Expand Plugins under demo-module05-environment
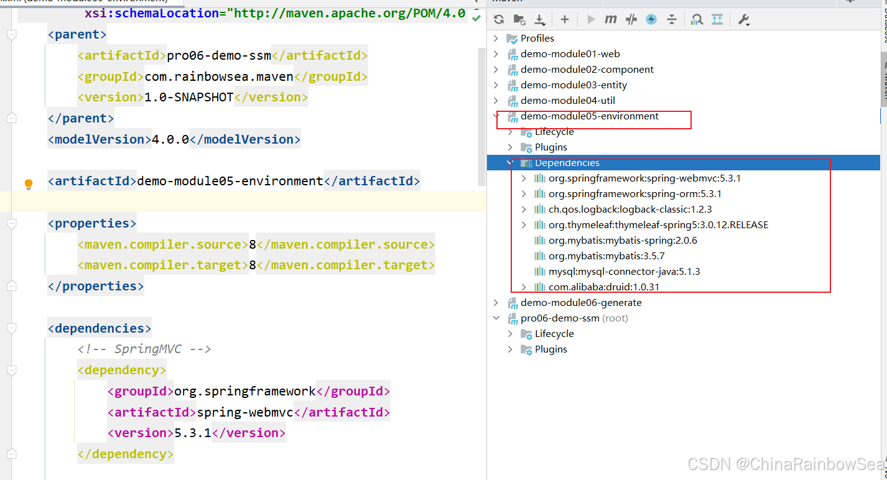The image size is (887, 480). tap(510, 147)
